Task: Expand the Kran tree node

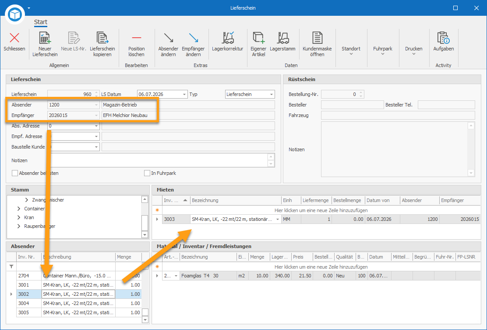Action: [19, 217]
